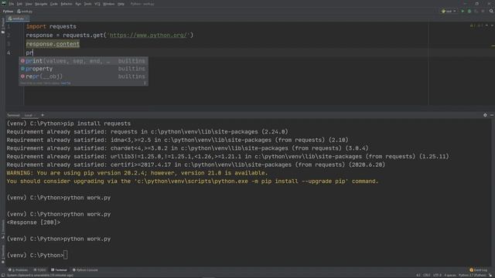
Task: Go to previous highlighted problem arrow
Action: (486, 25)
